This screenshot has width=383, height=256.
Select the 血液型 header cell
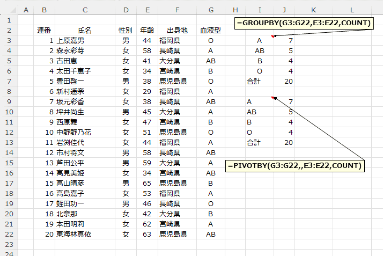[x=211, y=31]
